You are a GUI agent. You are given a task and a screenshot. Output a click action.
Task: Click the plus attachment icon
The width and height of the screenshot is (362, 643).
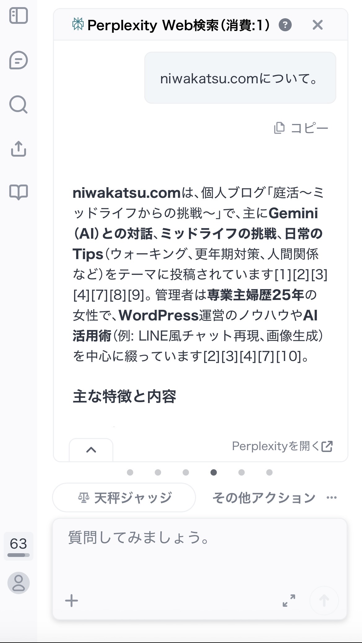point(72,601)
